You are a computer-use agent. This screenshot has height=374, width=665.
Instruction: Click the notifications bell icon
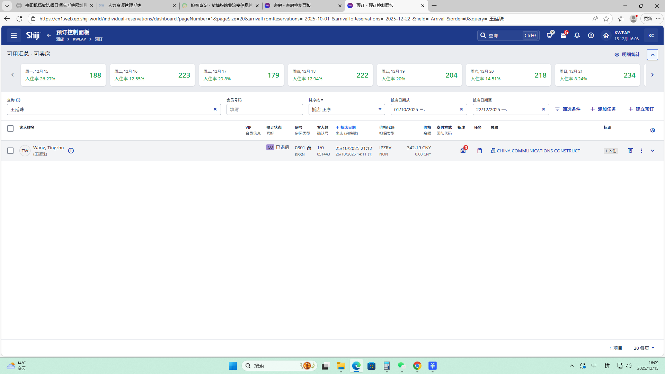coord(577,35)
